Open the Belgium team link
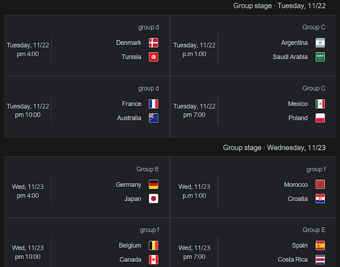 (130, 246)
